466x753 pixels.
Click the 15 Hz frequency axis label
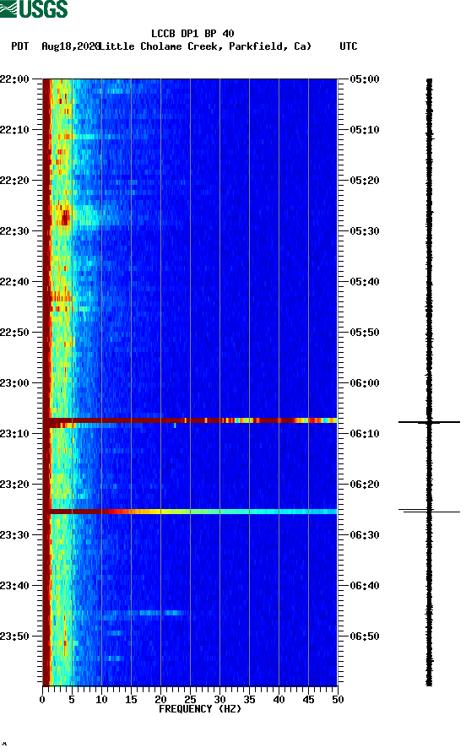pyautogui.click(x=131, y=700)
